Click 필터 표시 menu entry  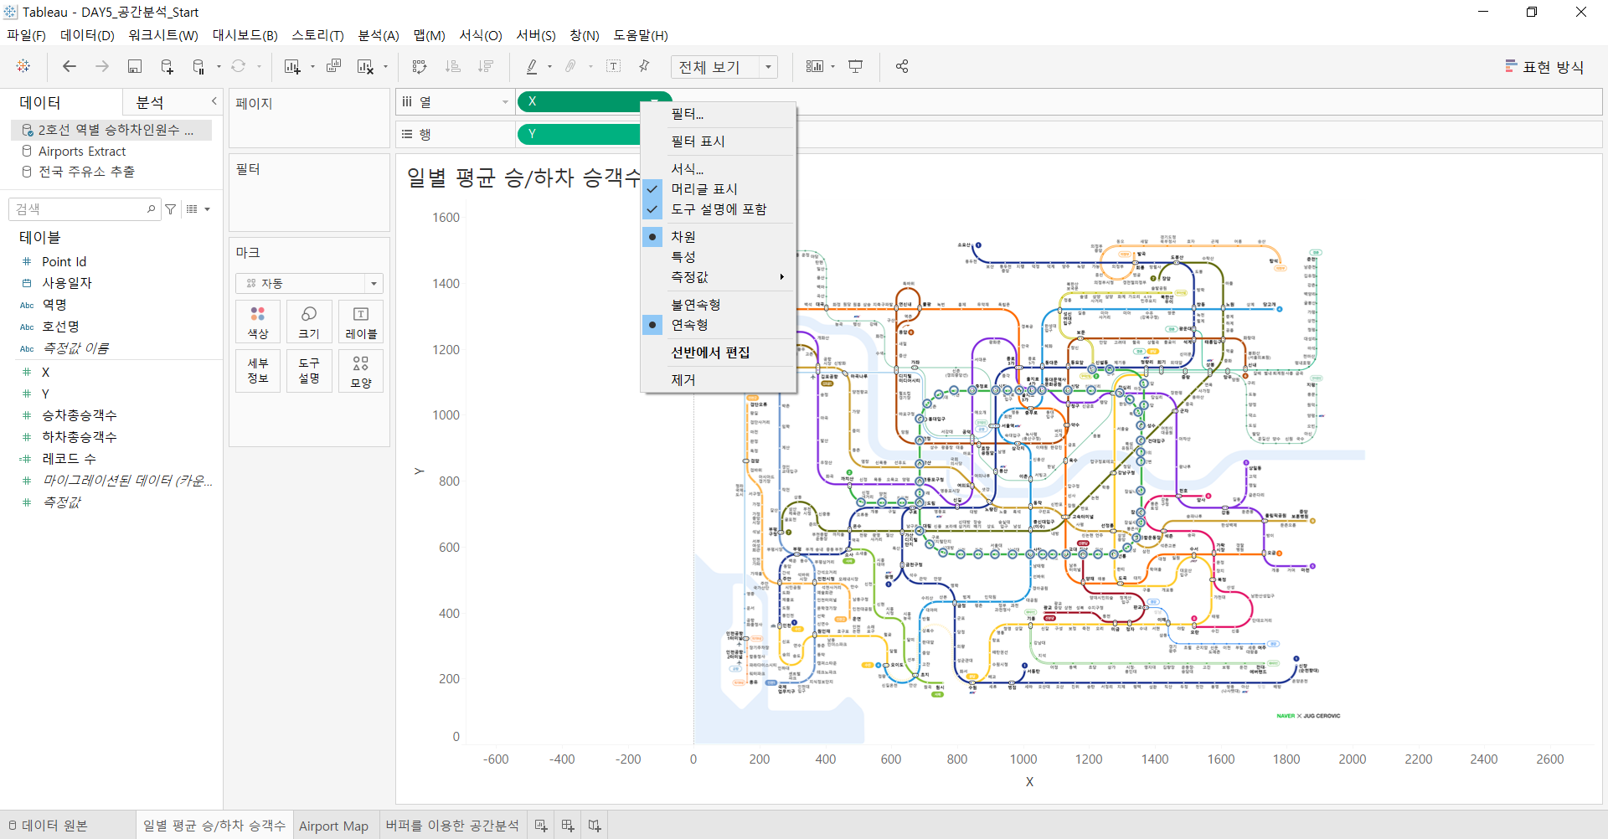[718, 142]
